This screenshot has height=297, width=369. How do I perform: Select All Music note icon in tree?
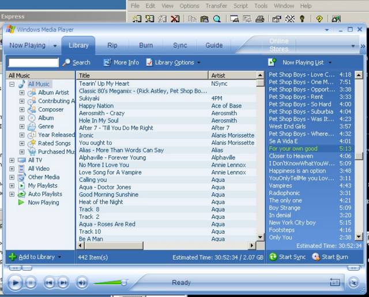pyautogui.click(x=22, y=84)
